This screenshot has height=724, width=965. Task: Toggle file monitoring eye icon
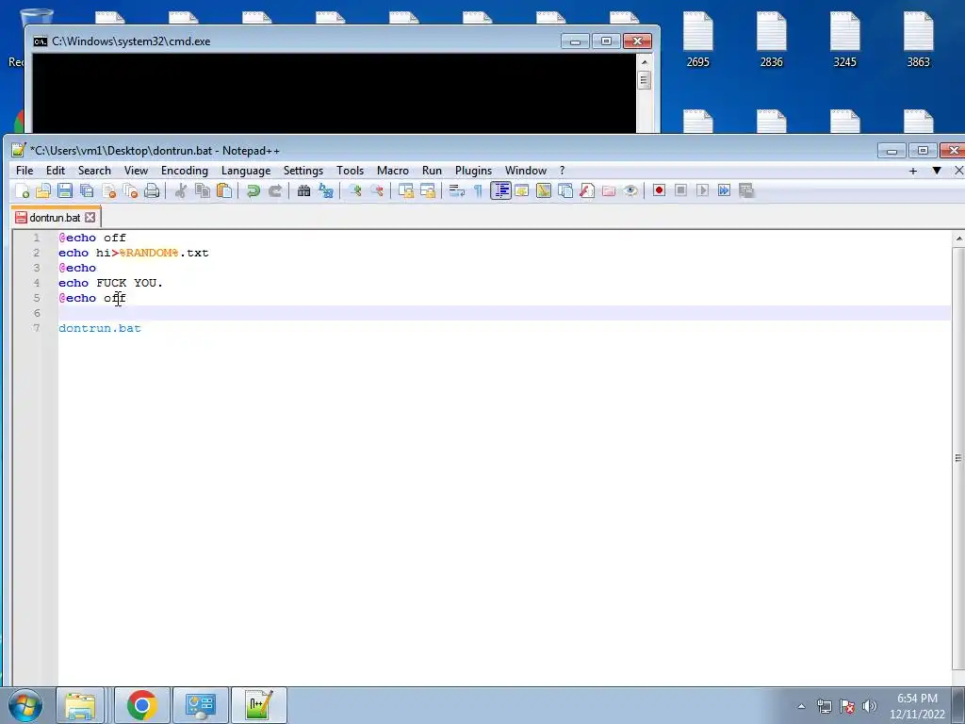pyautogui.click(x=630, y=190)
